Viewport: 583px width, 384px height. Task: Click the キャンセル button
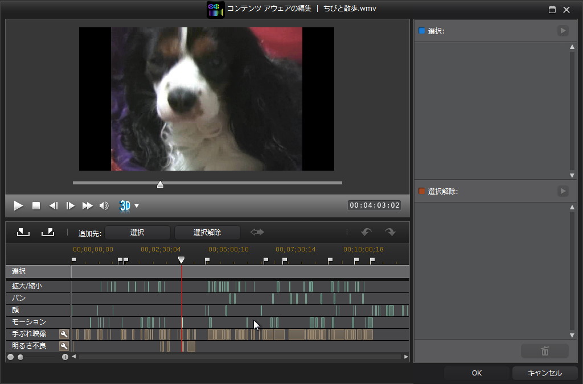(545, 373)
